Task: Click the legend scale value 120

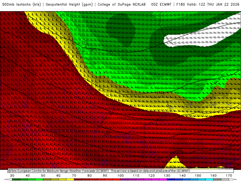Action: [x=152, y=176]
